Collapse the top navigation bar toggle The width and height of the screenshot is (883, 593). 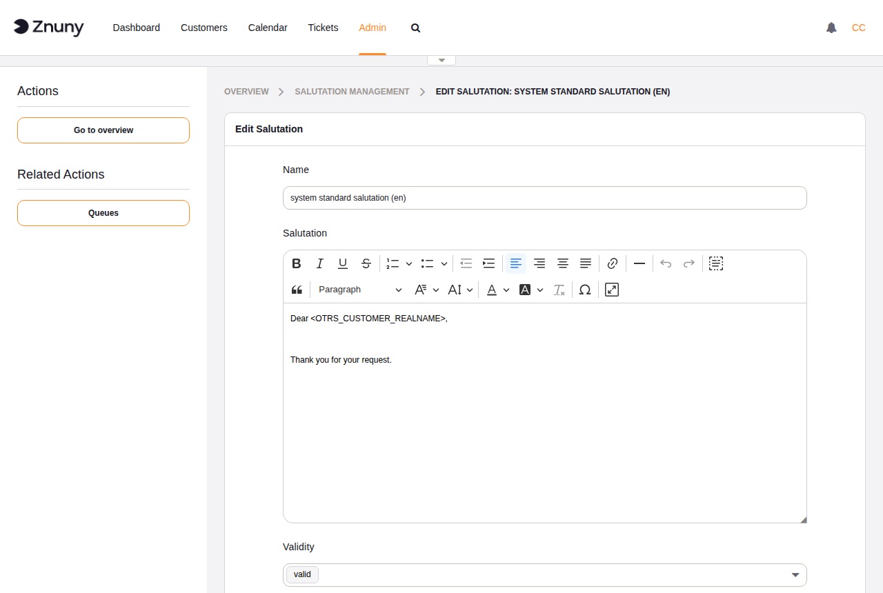[441, 60]
